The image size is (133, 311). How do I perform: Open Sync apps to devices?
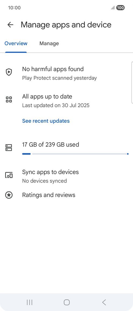click(x=66, y=176)
